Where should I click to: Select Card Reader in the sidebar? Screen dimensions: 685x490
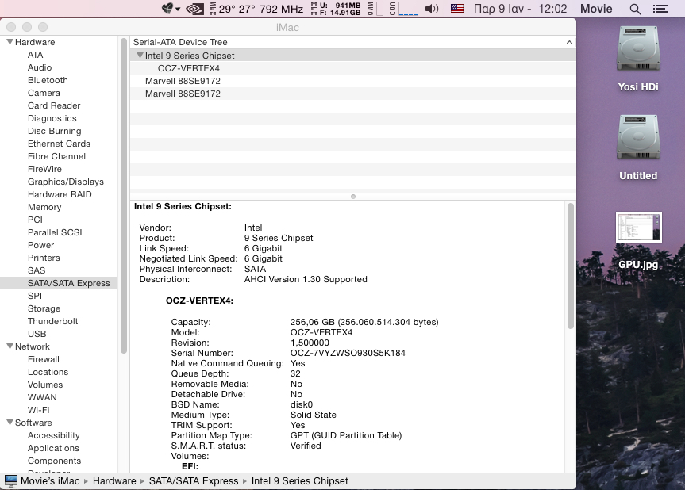click(x=54, y=105)
